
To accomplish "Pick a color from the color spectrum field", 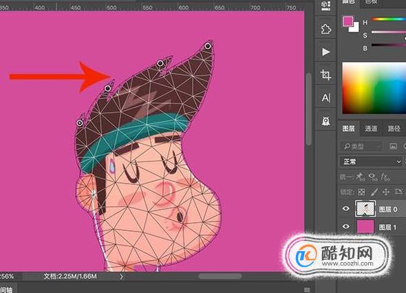I will (x=374, y=88).
